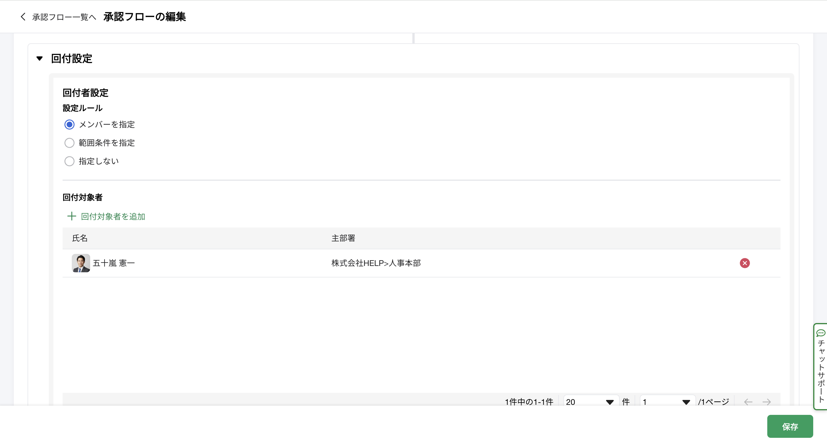Click the back chevron arrow icon

(23, 17)
